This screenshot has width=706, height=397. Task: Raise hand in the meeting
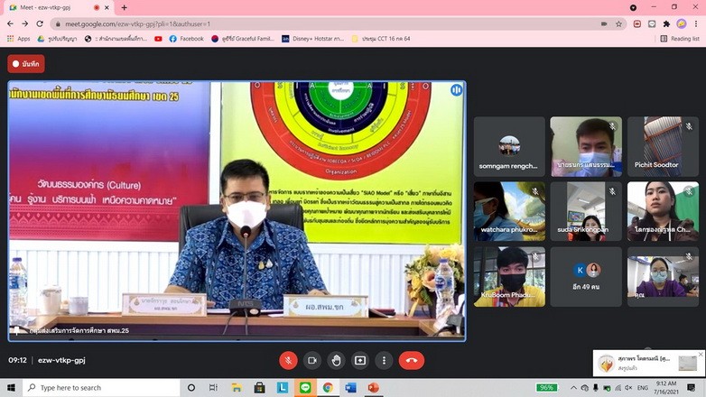pos(336,360)
